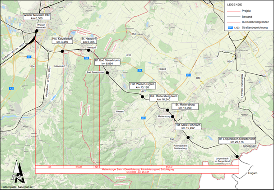
Task: Click the Bf. Neudörfl station marker dot
Action: click(88, 50)
